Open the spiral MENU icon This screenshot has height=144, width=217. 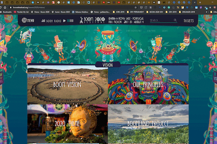(x=25, y=21)
